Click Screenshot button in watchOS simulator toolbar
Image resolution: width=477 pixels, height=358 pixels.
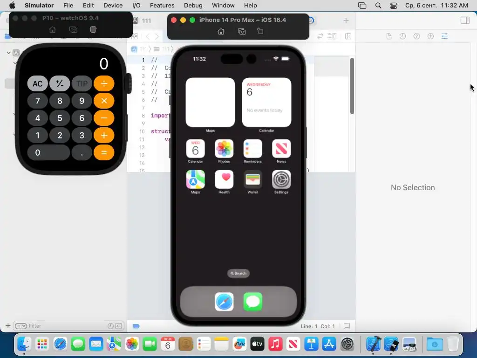tap(73, 29)
